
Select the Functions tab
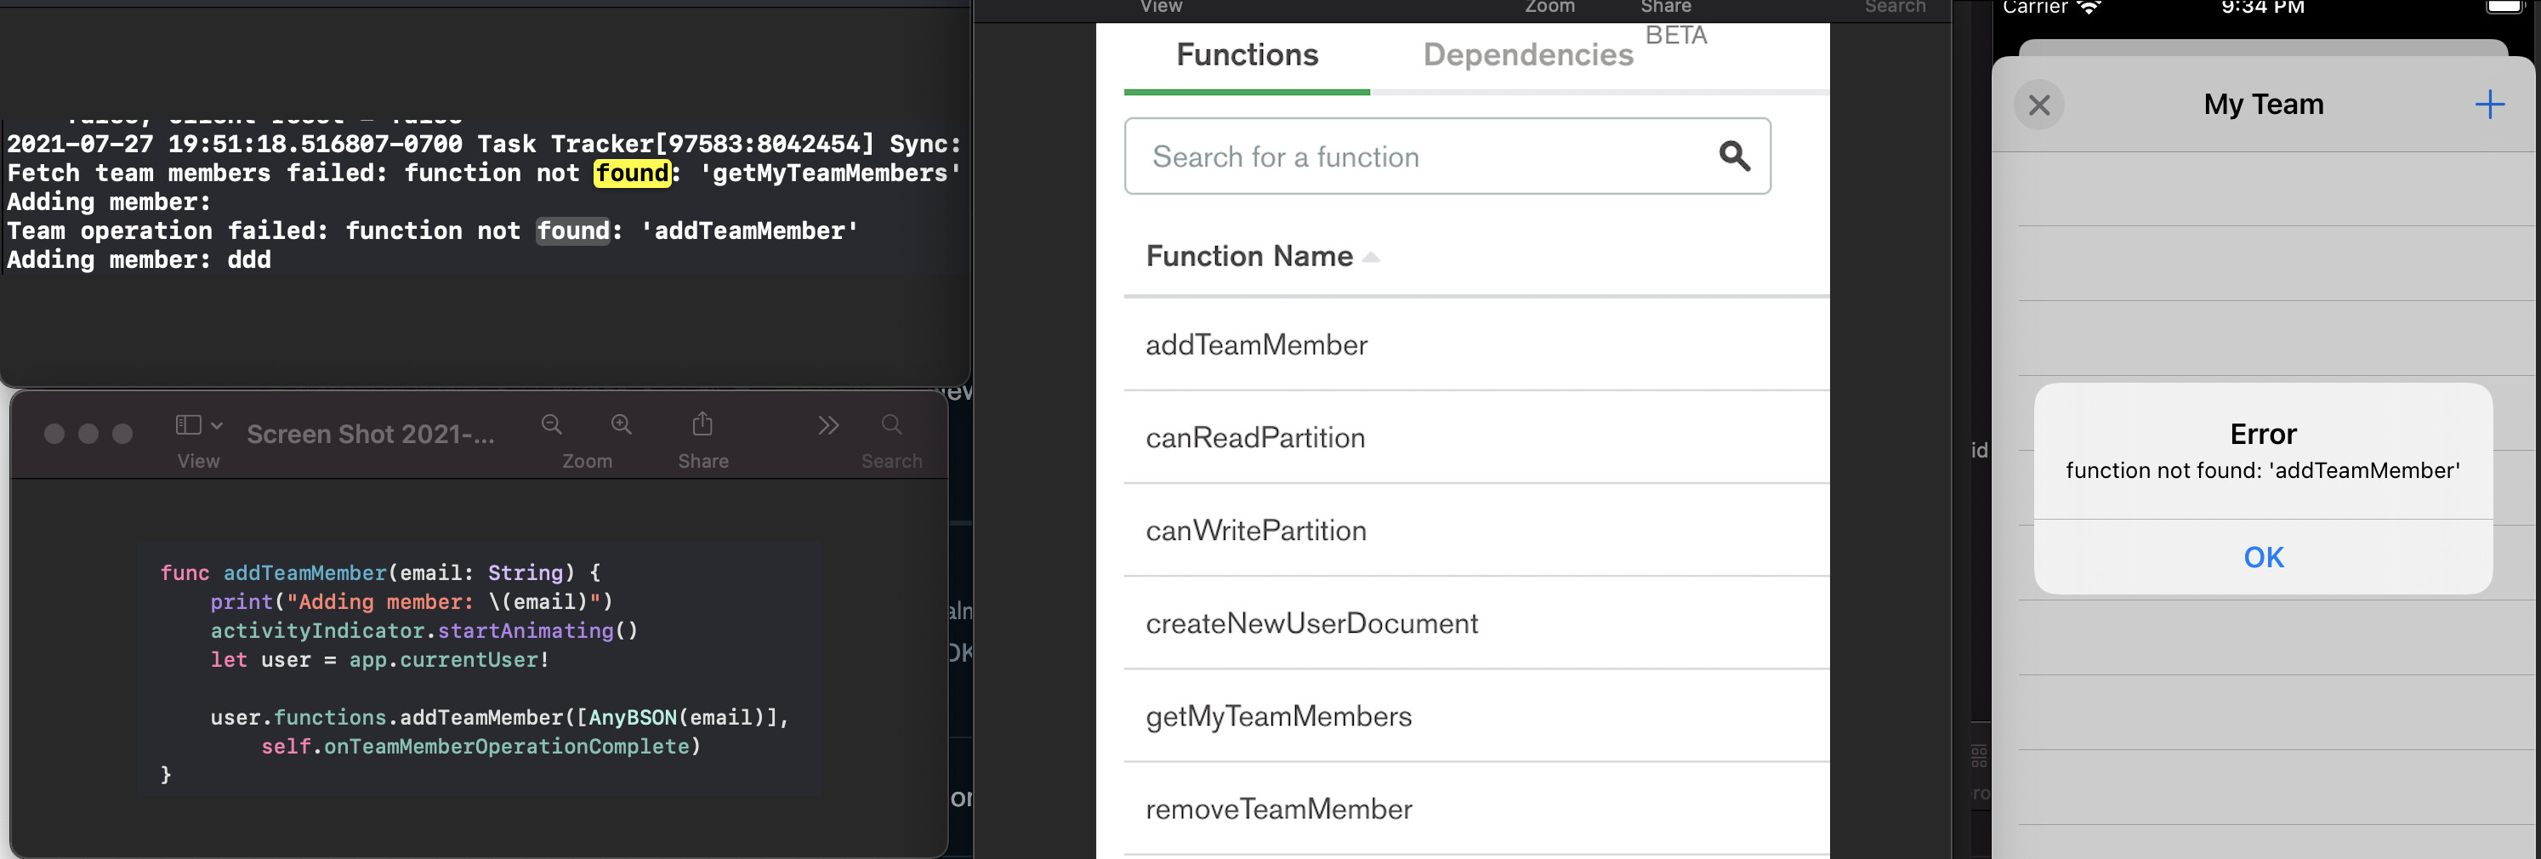tap(1246, 55)
